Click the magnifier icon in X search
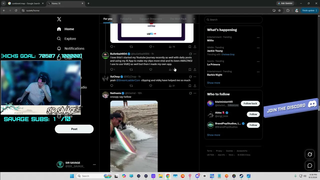Screen dimensions: 320x180 pos(207,20)
